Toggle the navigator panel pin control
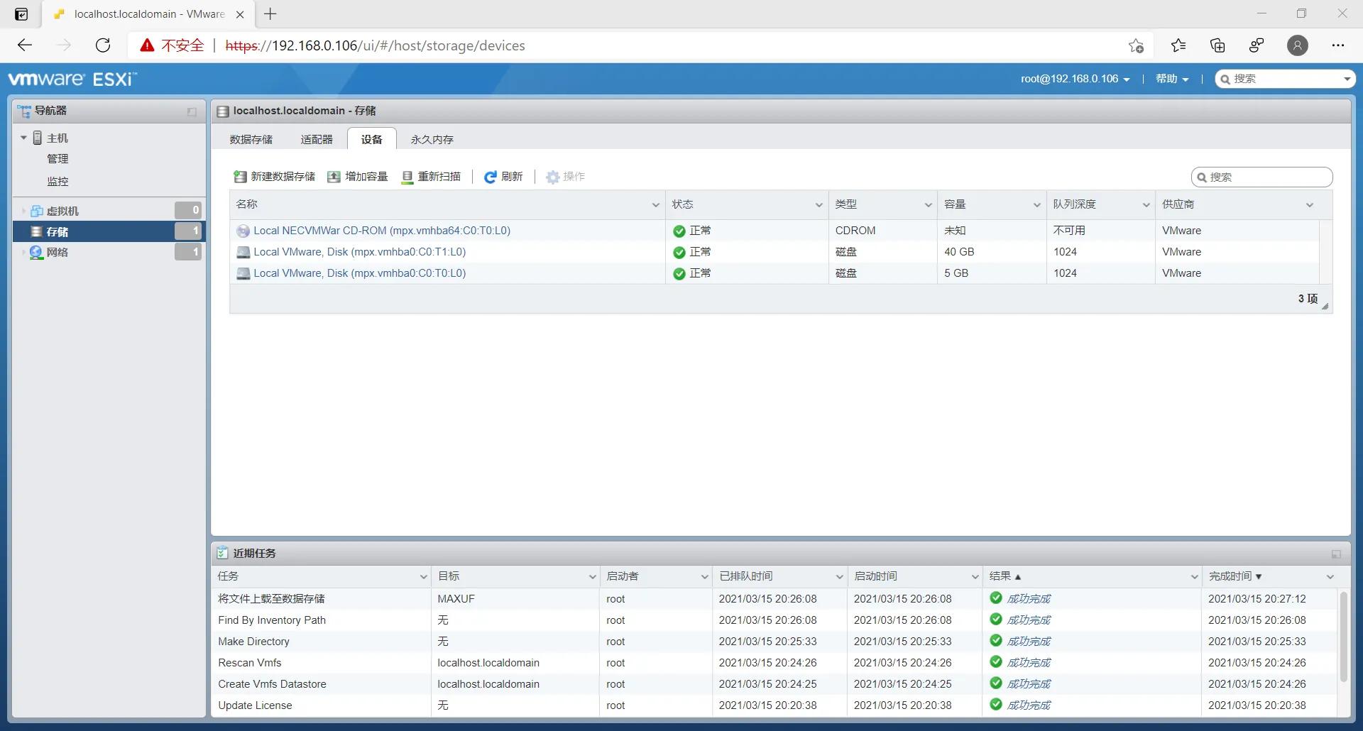Viewport: 1363px width, 731px height. pos(190,111)
